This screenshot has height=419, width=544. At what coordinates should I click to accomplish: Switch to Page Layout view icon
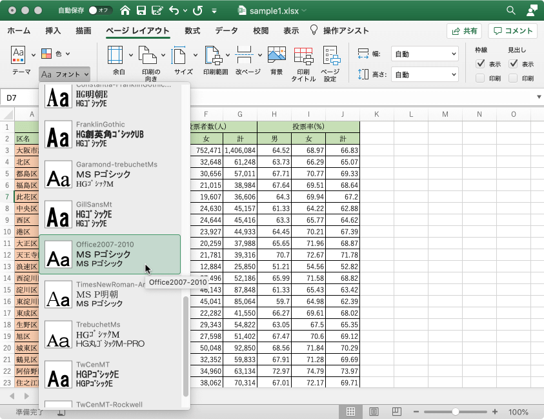pyautogui.click(x=374, y=412)
